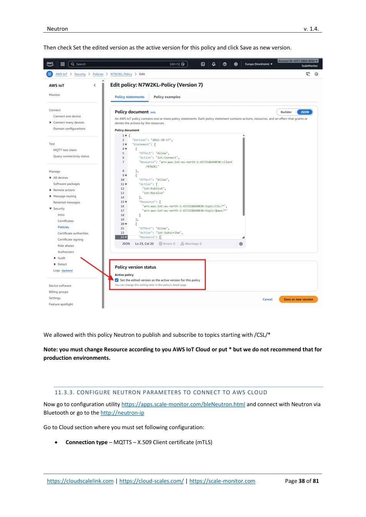Viewport: 366px width, 517px height.
Task: Click the policy JSON editor scrollbar
Action: (244, 176)
